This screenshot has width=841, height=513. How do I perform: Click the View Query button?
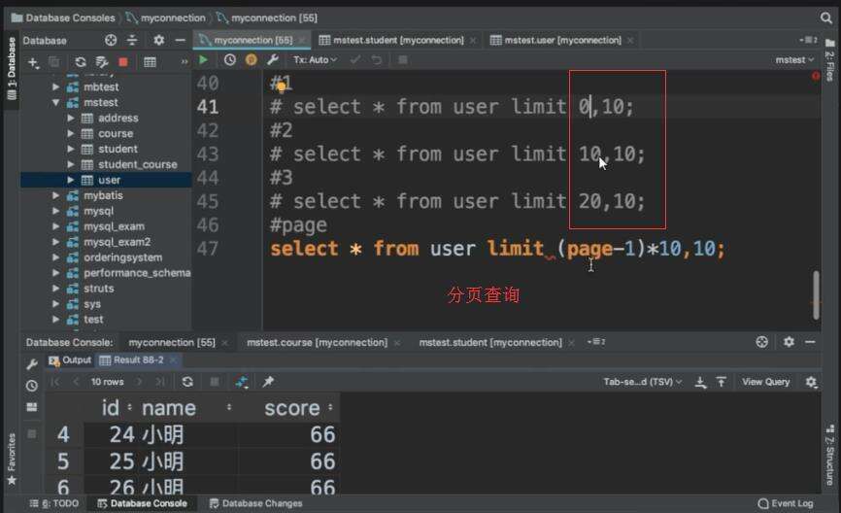(765, 382)
